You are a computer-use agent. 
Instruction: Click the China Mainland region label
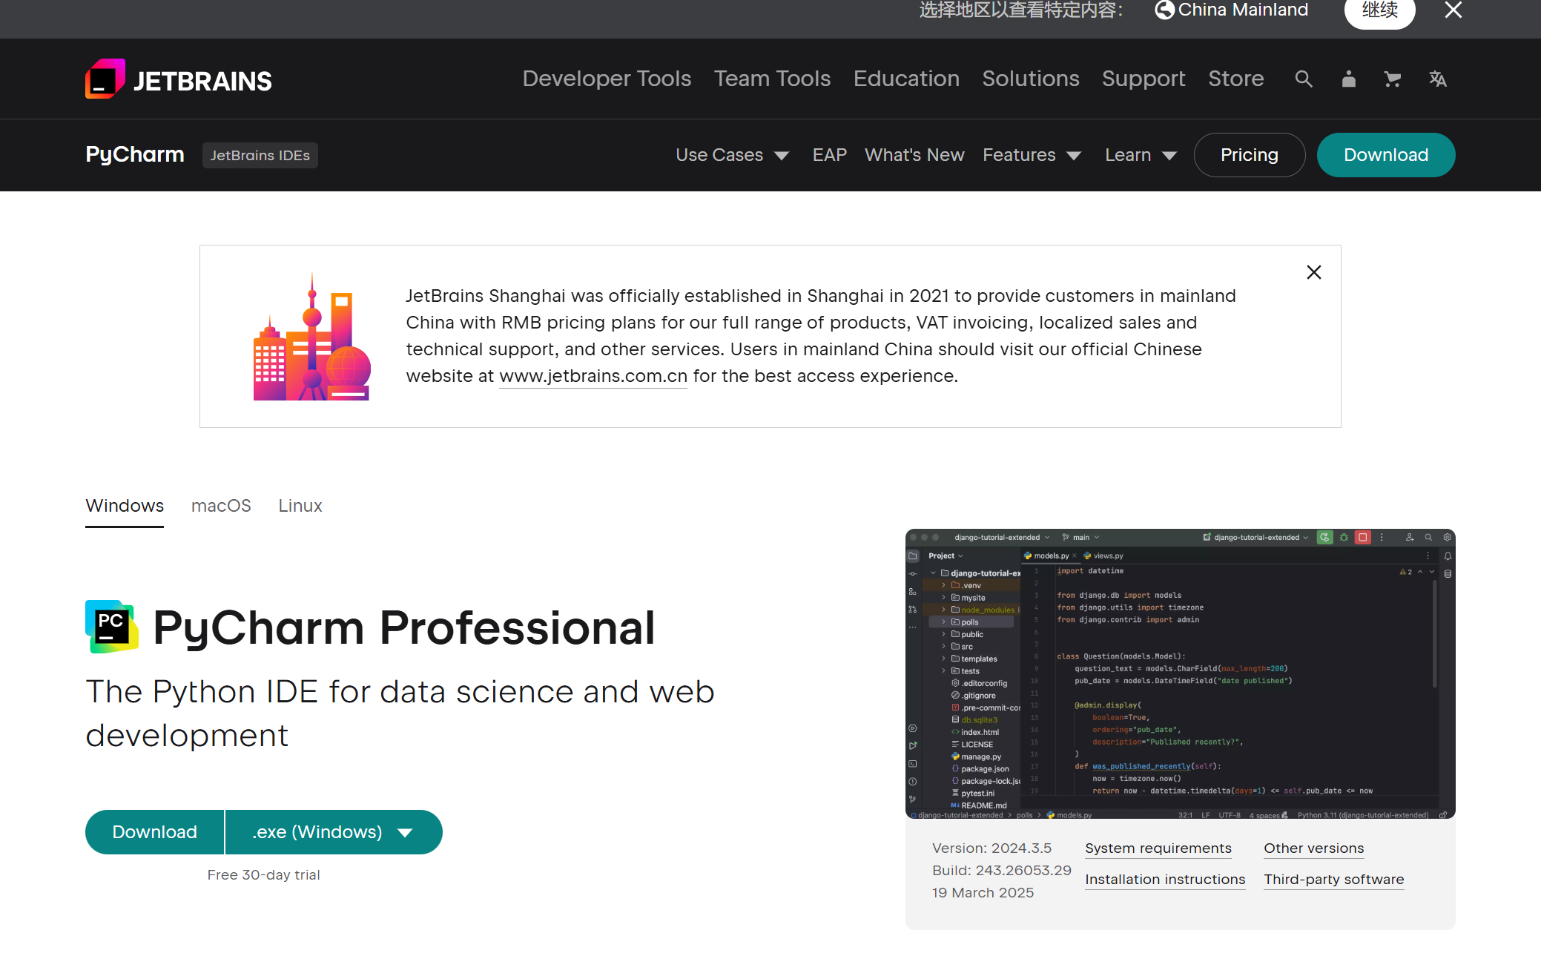point(1243,10)
